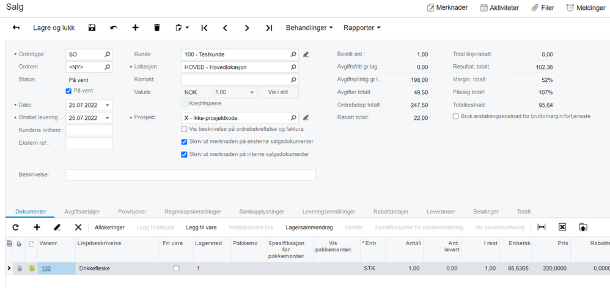
Task: Go to the last record icon
Action: 269,28
